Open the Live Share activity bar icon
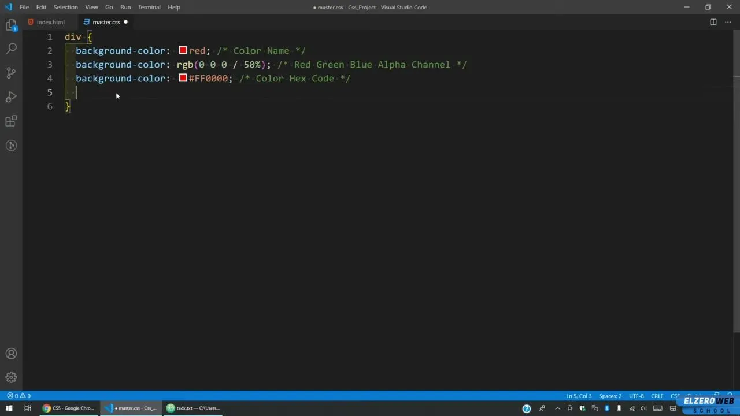This screenshot has height=416, width=740. click(11, 146)
